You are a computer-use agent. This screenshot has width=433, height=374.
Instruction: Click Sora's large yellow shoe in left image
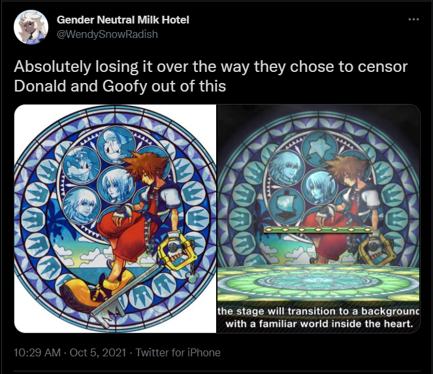pyautogui.click(x=76, y=294)
